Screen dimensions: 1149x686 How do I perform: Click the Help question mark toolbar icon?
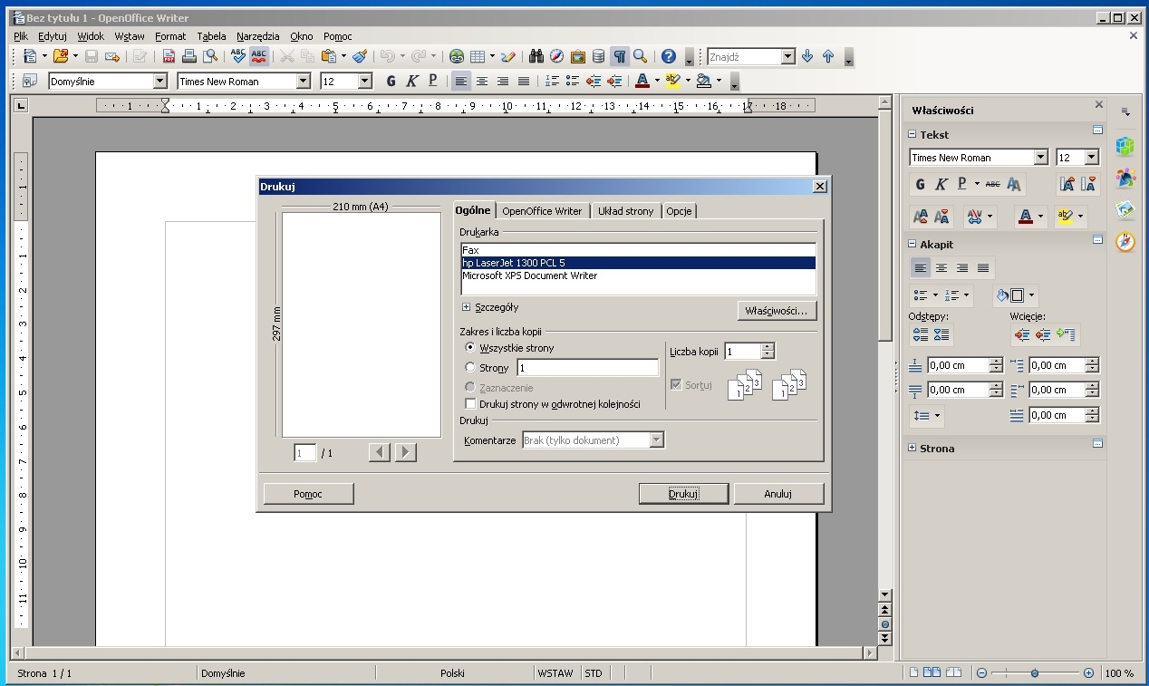click(x=669, y=56)
